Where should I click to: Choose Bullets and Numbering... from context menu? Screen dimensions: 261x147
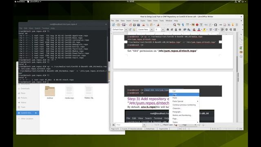184,115
